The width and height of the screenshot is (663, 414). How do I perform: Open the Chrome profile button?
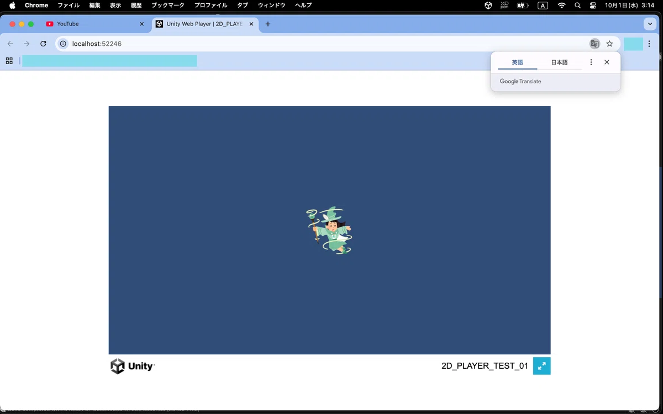(633, 44)
